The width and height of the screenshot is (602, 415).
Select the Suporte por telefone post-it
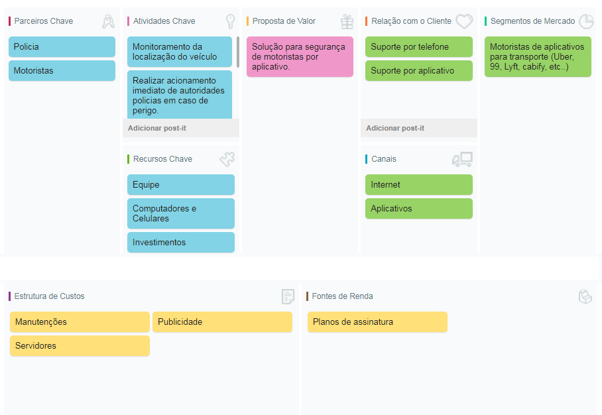tap(418, 47)
